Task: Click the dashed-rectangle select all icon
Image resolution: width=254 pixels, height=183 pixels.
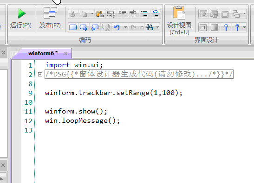Action: [x=111, y=14]
